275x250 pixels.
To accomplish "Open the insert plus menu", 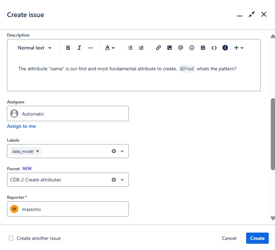I will (239, 48).
